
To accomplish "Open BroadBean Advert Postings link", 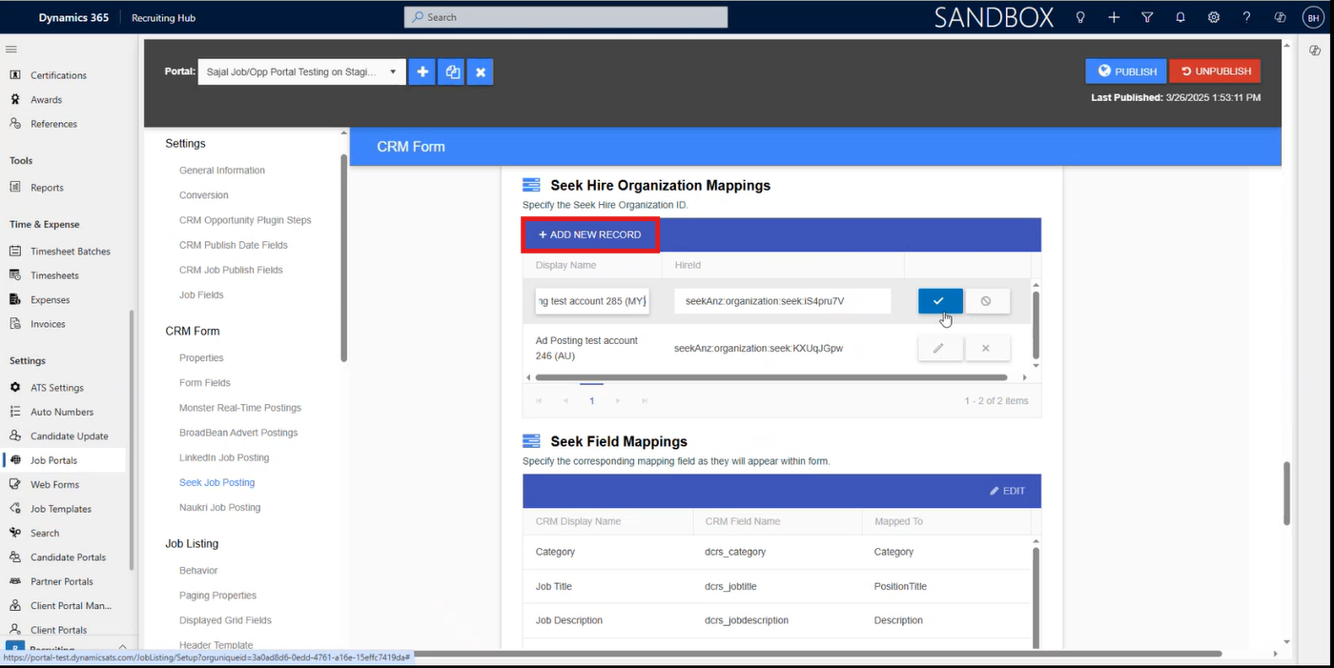I will (x=238, y=433).
